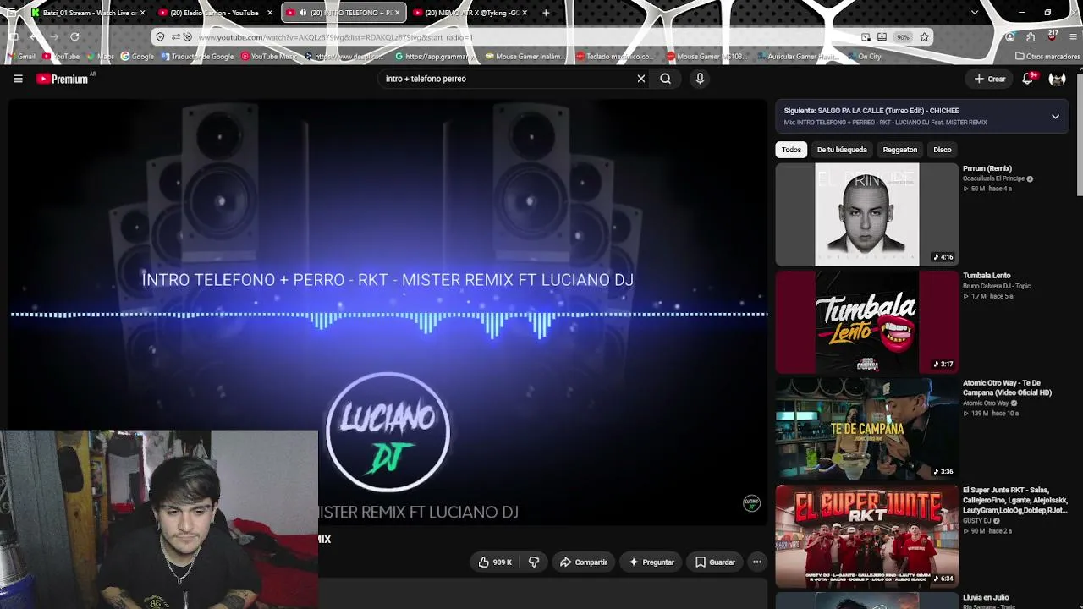Open the Te De Campana thumbnail
Viewport: 1083px width, 609px height.
pos(867,429)
